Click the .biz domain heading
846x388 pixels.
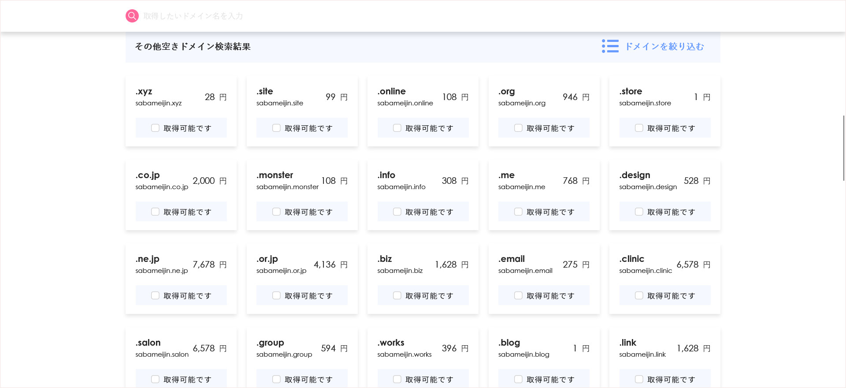[384, 259]
